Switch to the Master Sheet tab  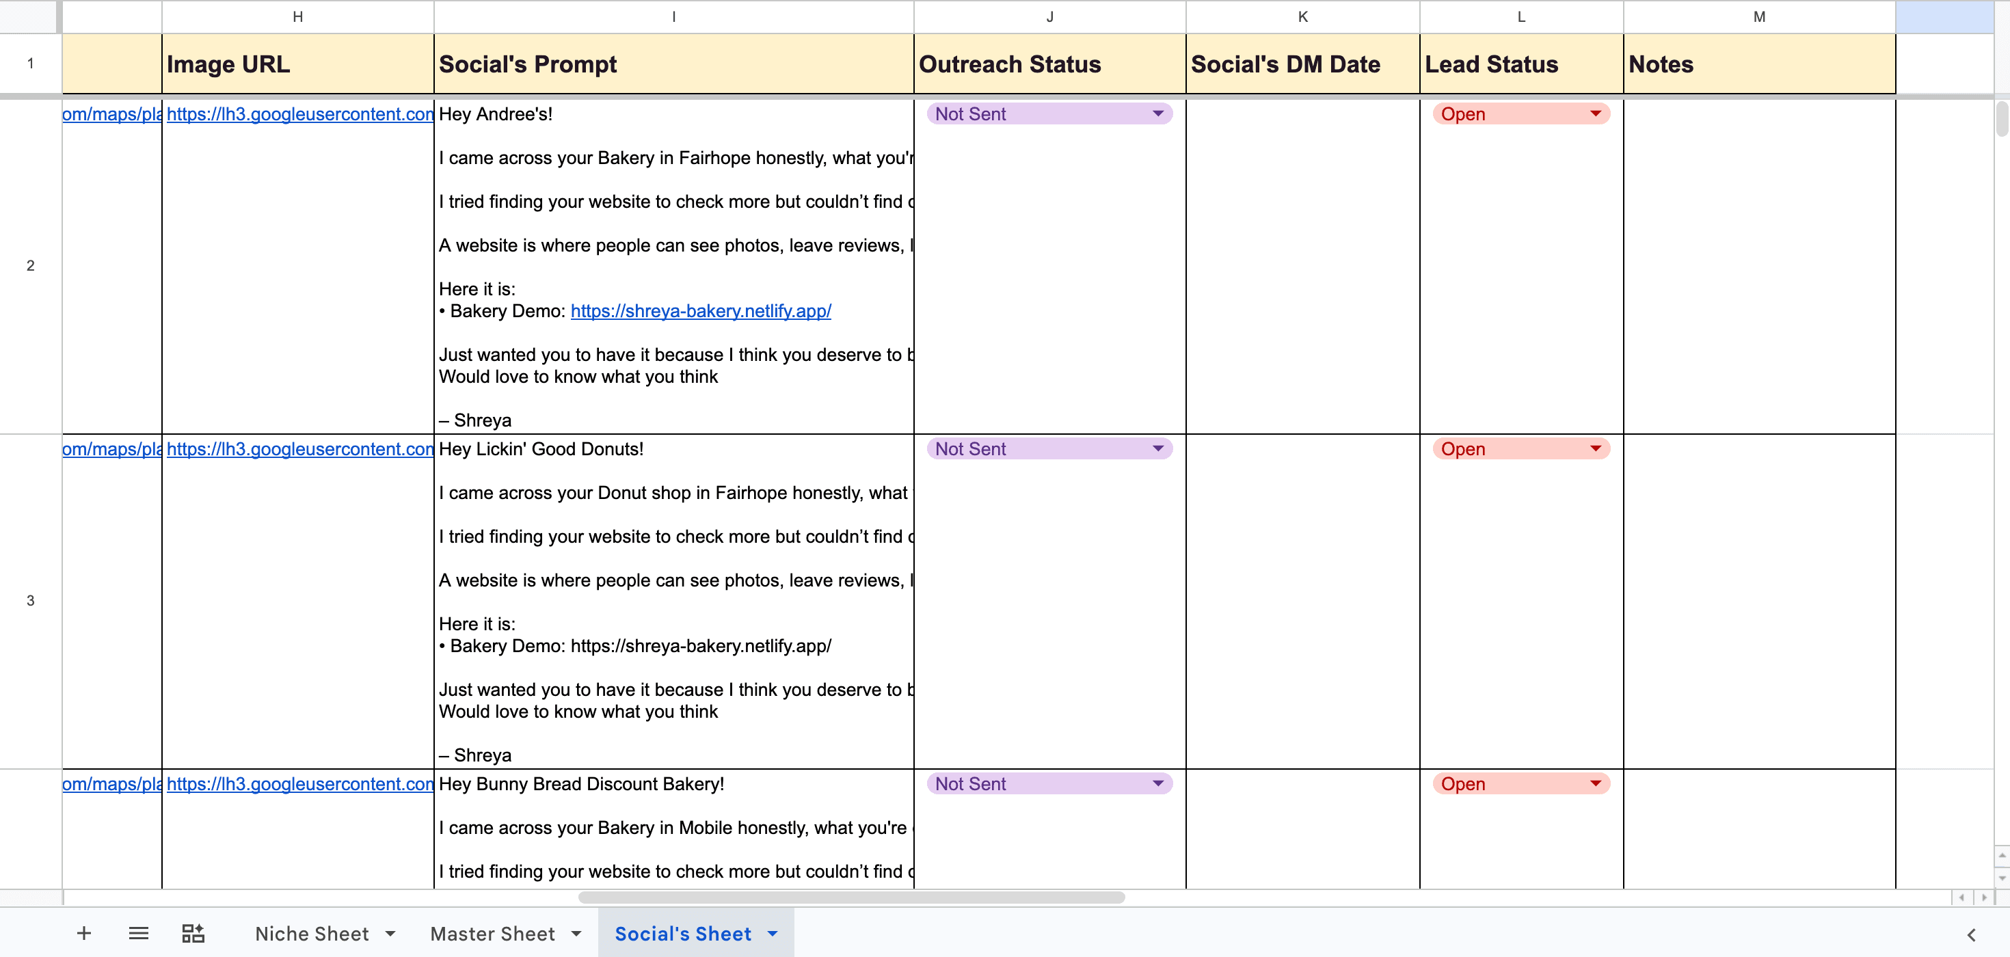pyautogui.click(x=492, y=934)
